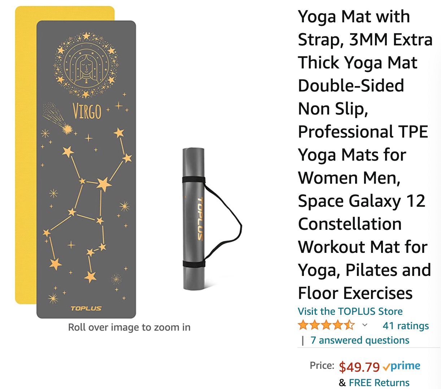Viewport: 441px width, 389px height.
Task: View the 7 answered questions
Action: 360,340
